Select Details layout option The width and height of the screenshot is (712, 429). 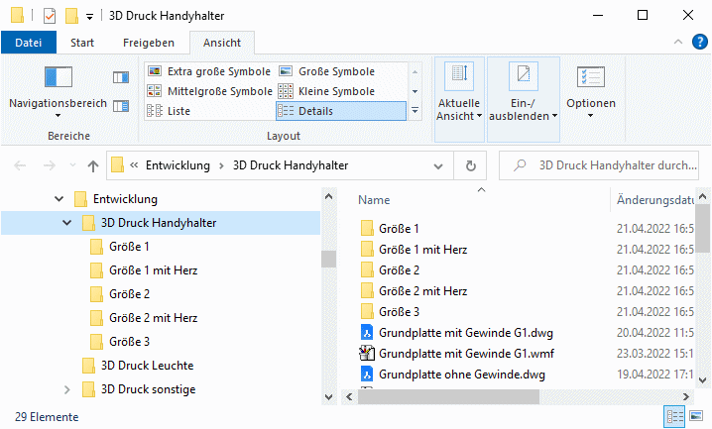point(341,111)
